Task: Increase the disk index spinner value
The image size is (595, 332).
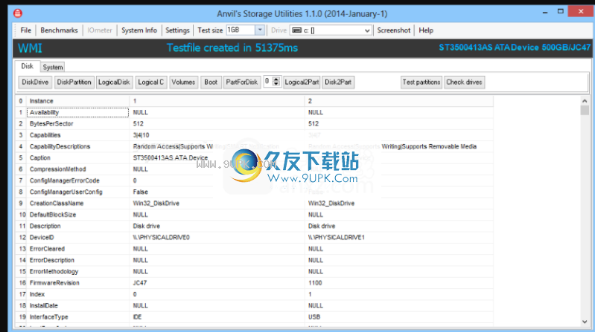Action: coord(276,79)
